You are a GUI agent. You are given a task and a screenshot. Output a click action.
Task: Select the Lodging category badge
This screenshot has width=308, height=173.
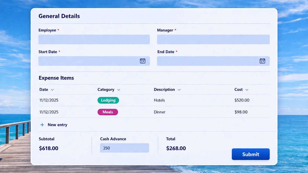108,100
